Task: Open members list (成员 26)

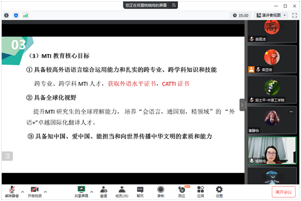Action: point(122,192)
